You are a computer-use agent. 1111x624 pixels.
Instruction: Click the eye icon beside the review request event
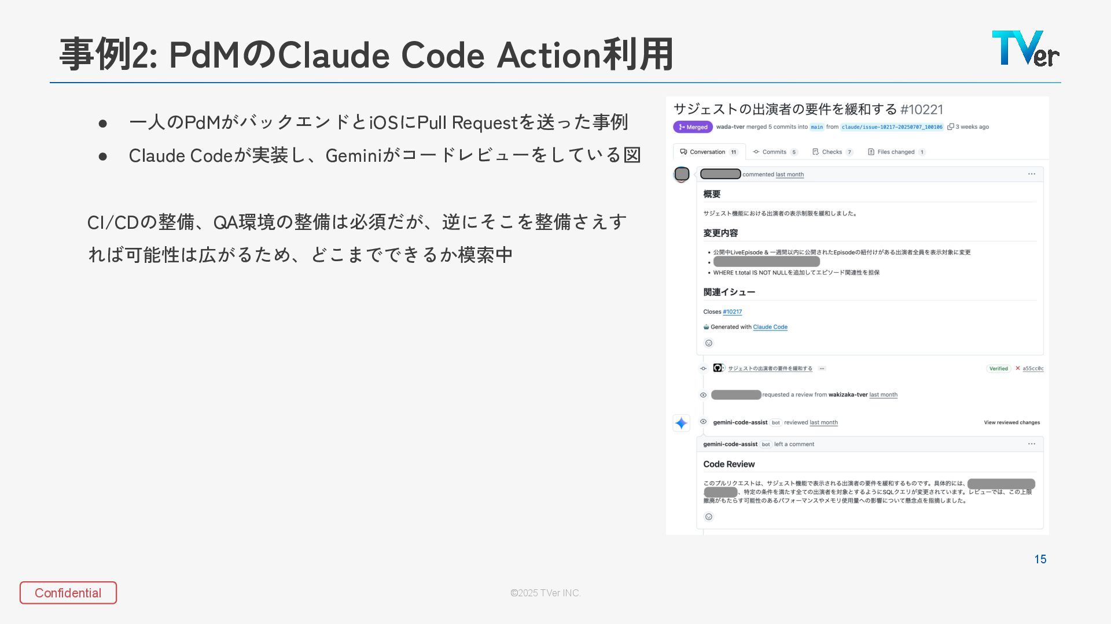[703, 395]
